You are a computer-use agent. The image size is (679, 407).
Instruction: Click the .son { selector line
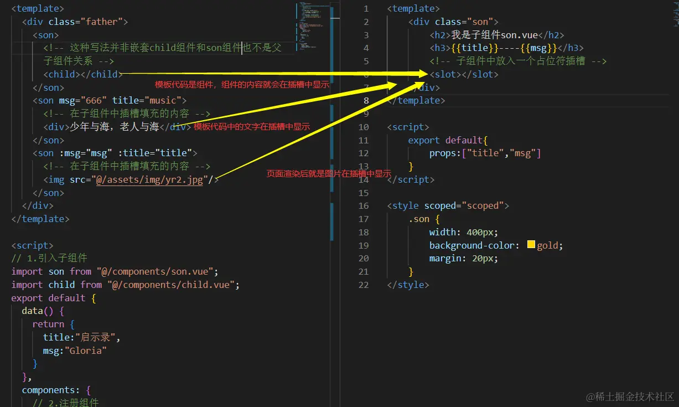point(424,219)
